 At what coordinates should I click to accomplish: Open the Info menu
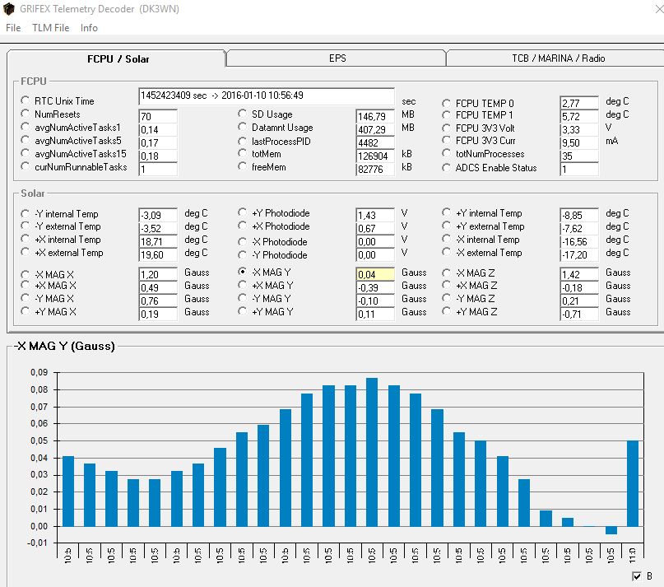point(89,27)
